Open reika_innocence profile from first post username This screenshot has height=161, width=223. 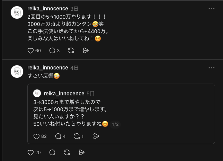click(47, 9)
